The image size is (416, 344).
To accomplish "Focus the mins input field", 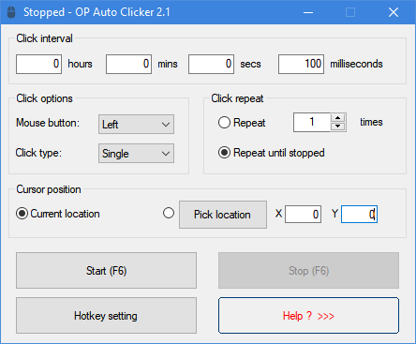I will tap(128, 64).
